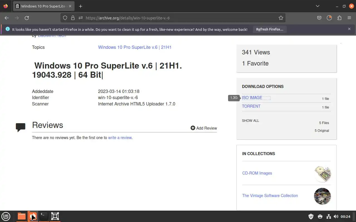Click the 5 Files text
The image size is (356, 222).
click(324, 123)
